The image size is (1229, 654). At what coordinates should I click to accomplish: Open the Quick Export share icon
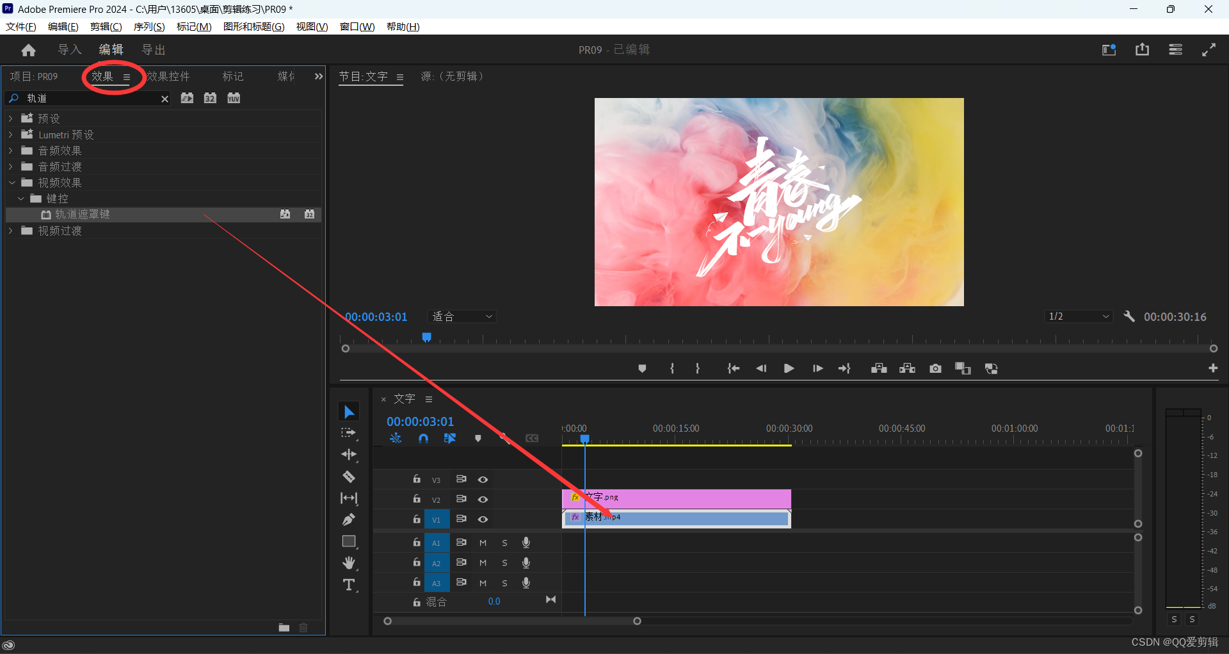[1142, 49]
